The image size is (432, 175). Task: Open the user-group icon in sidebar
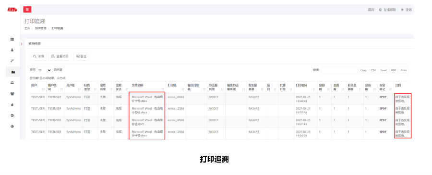click(12, 94)
